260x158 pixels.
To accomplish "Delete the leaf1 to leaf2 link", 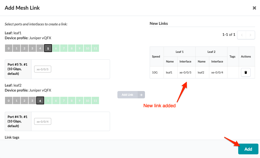I will [x=246, y=72].
